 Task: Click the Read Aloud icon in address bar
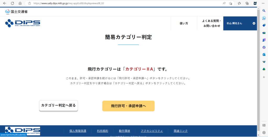224,3
